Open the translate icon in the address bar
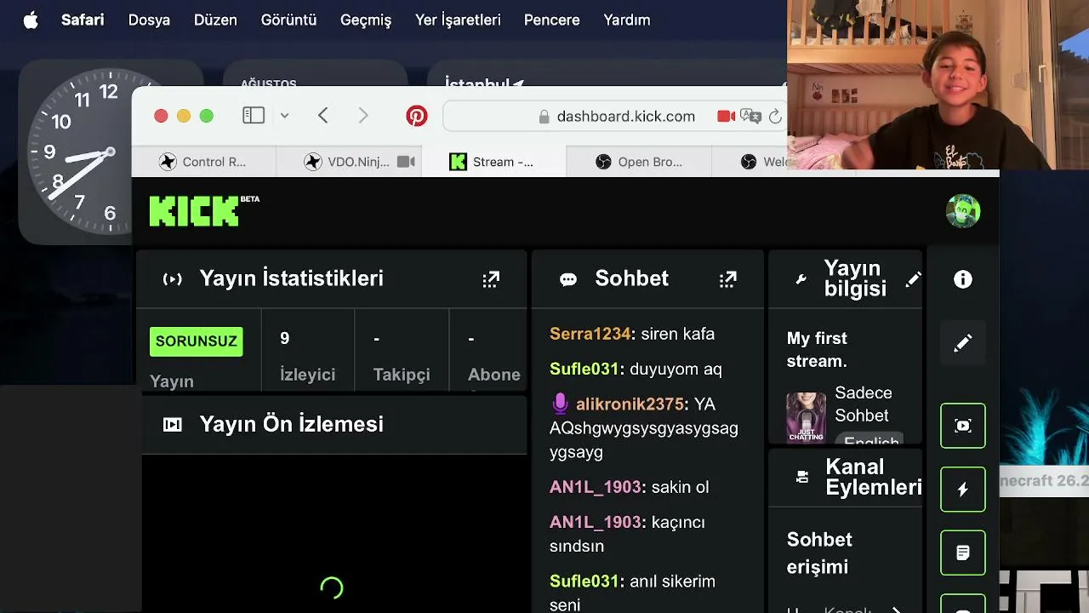 click(x=750, y=116)
